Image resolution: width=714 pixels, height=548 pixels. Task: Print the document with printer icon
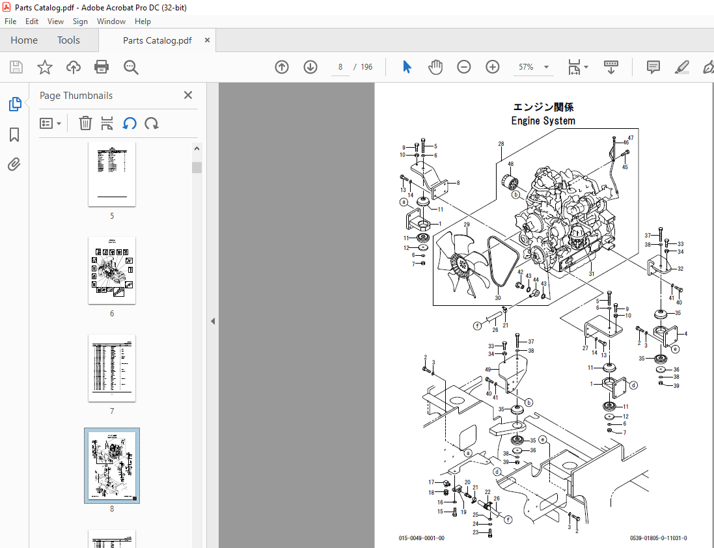[101, 68]
